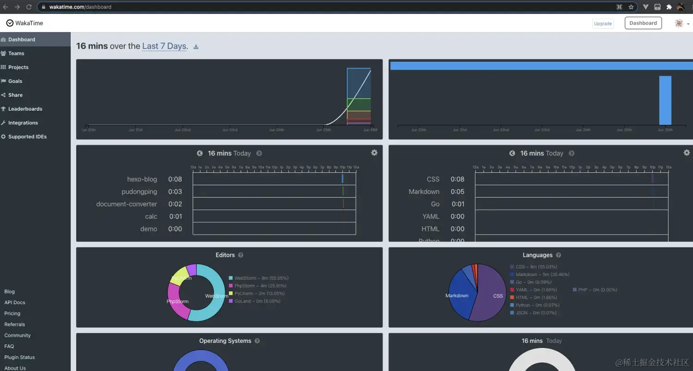The height and width of the screenshot is (371, 693).
Task: Click the download icon beside Last 7 Days
Action: pyautogui.click(x=196, y=47)
